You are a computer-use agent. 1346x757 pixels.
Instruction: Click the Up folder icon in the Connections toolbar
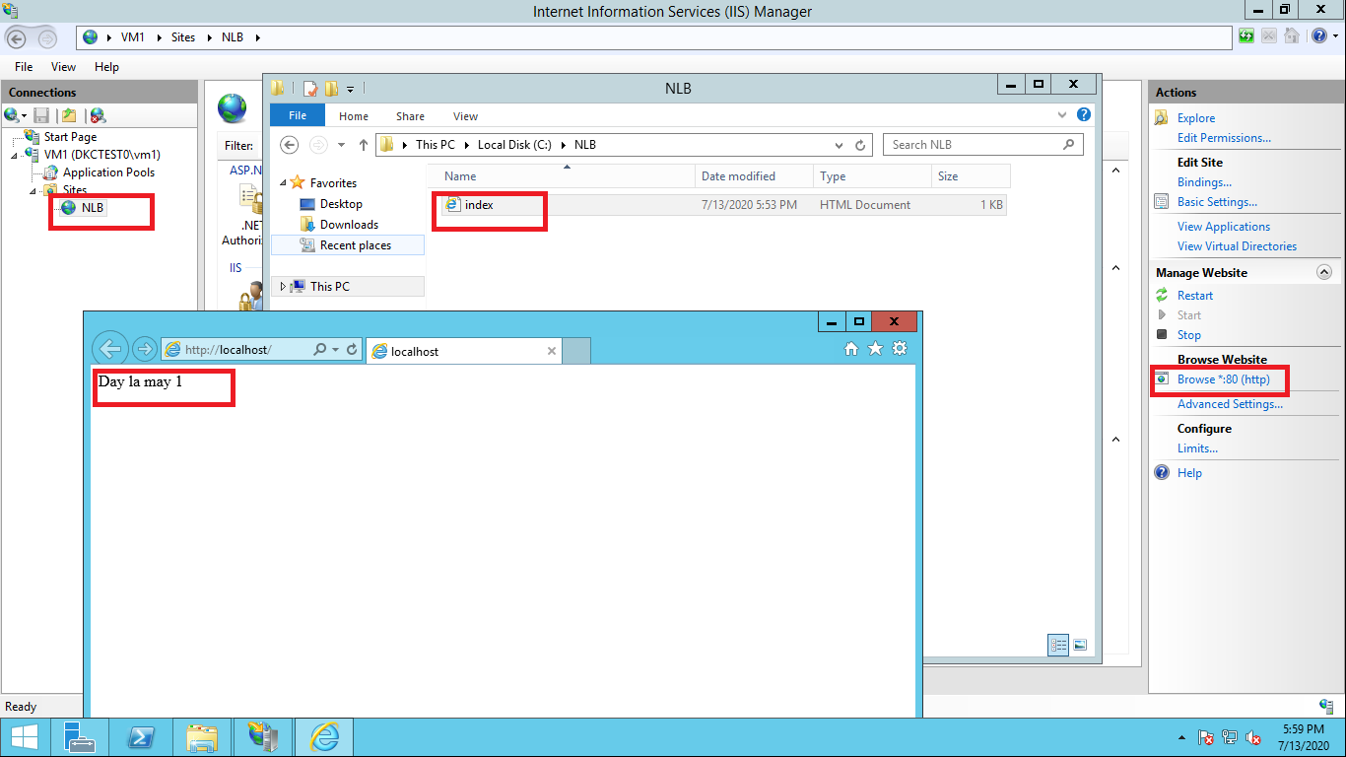[x=69, y=115]
